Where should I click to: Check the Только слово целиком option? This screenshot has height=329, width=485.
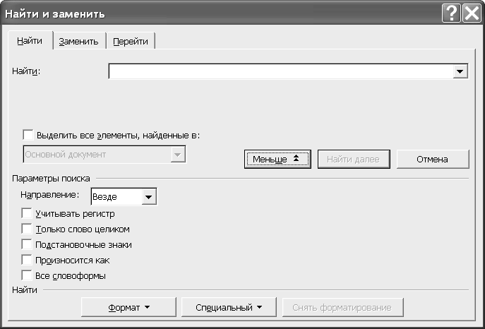point(27,229)
